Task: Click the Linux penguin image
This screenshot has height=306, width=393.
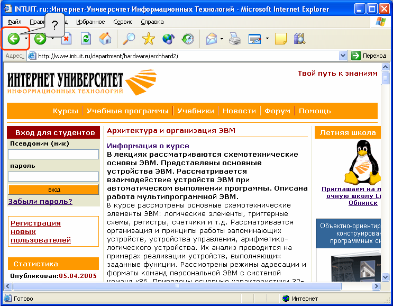Action: [363, 163]
